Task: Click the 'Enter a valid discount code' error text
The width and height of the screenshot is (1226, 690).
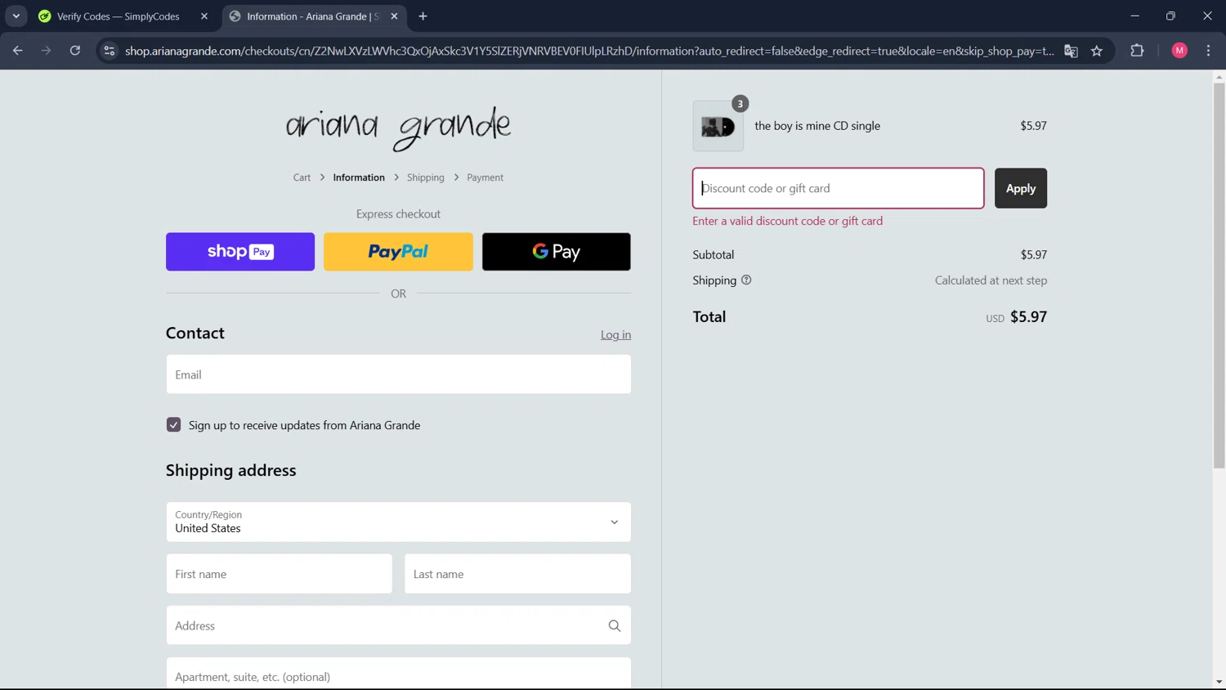Action: click(x=787, y=221)
